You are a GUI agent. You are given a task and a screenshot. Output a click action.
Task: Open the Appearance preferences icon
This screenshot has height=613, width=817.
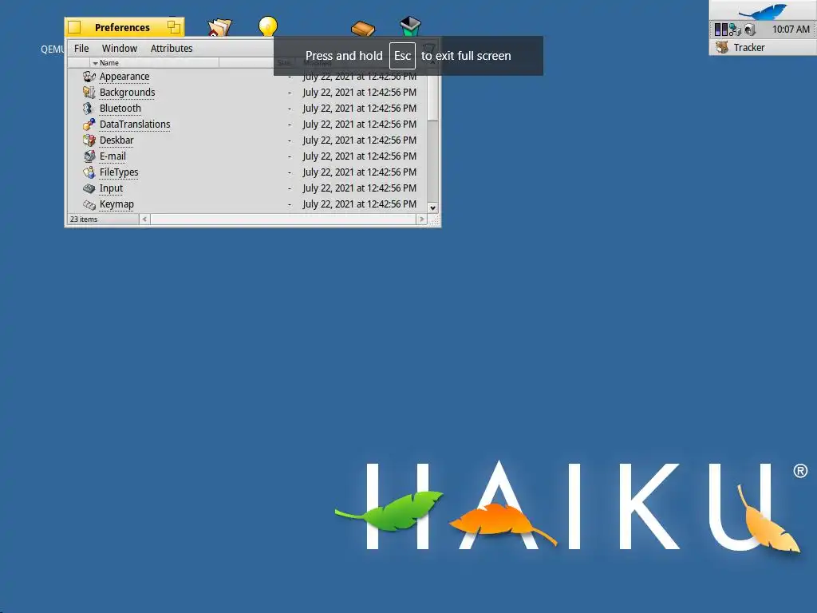coord(89,77)
